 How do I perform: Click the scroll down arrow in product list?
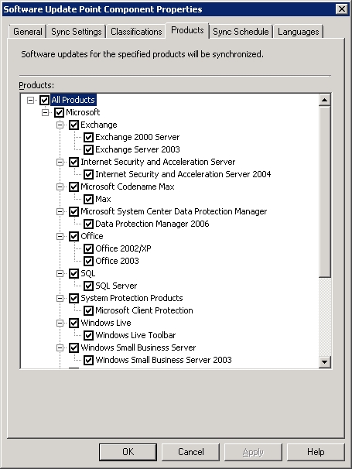point(324,362)
